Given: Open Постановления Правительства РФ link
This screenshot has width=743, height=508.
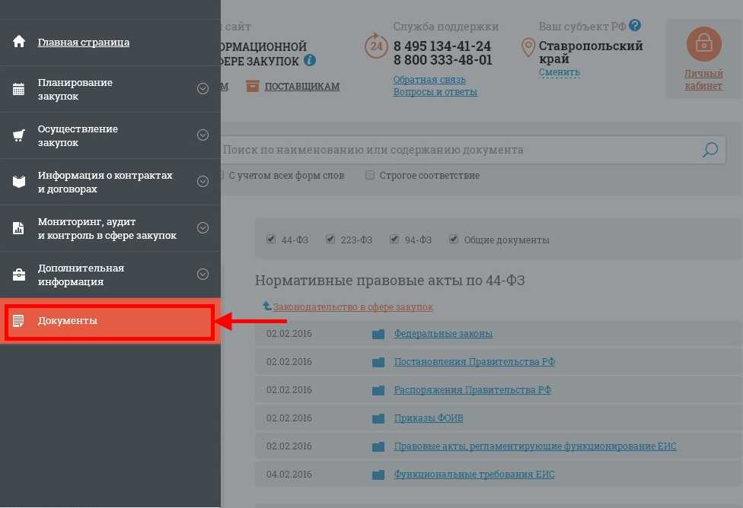Looking at the screenshot, I should [474, 362].
